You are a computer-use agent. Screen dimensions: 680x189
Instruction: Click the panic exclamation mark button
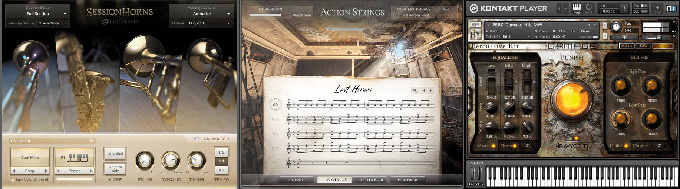(624, 8)
